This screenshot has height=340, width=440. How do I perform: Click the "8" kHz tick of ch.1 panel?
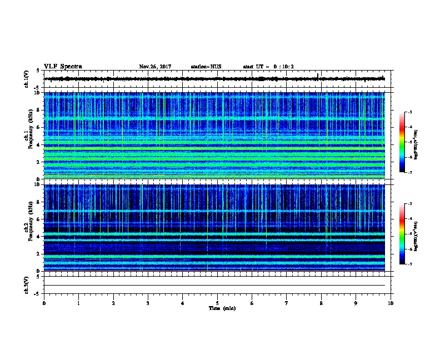[x=38, y=110]
